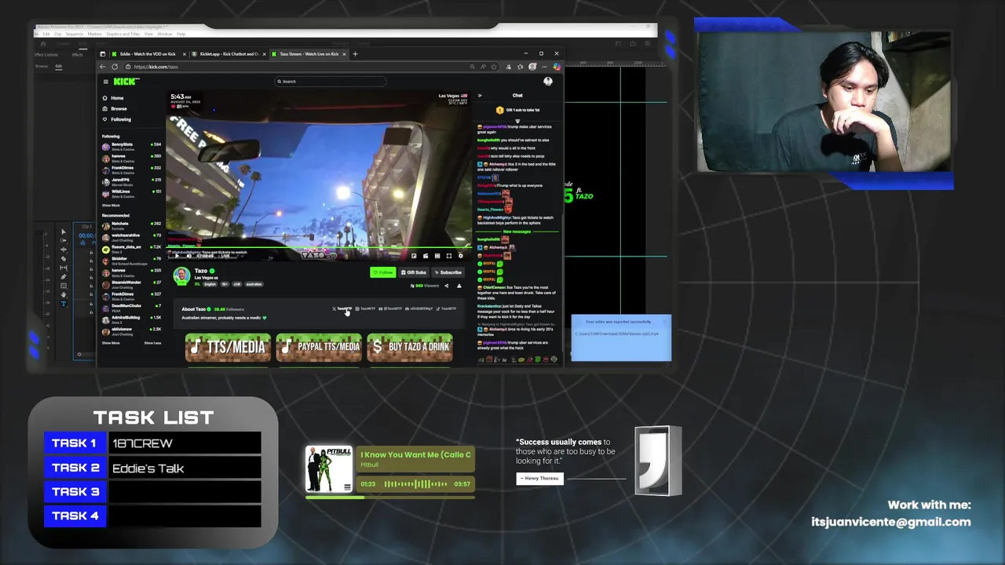Open the user avatar on Kick header
Screen dimensions: 1005x565
point(548,82)
